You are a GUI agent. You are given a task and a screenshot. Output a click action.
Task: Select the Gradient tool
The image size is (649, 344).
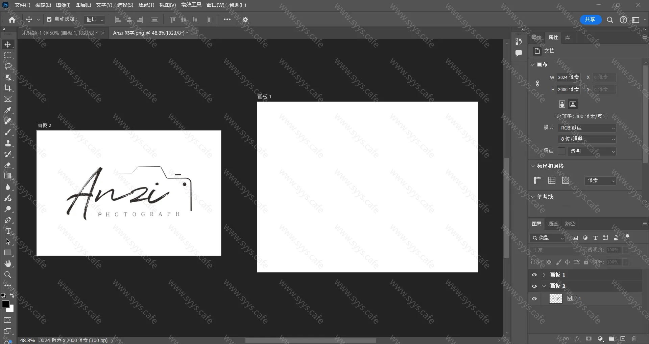[8, 176]
